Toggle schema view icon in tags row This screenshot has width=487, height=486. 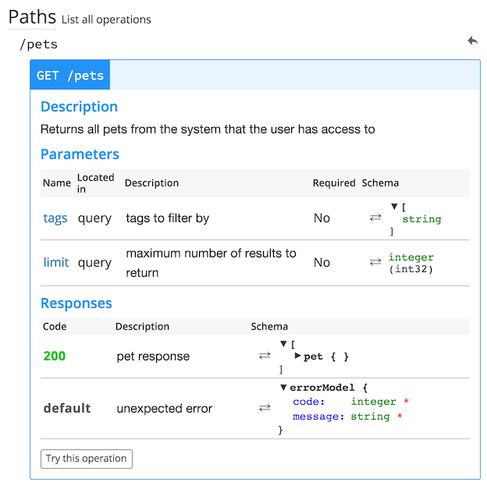point(375,218)
